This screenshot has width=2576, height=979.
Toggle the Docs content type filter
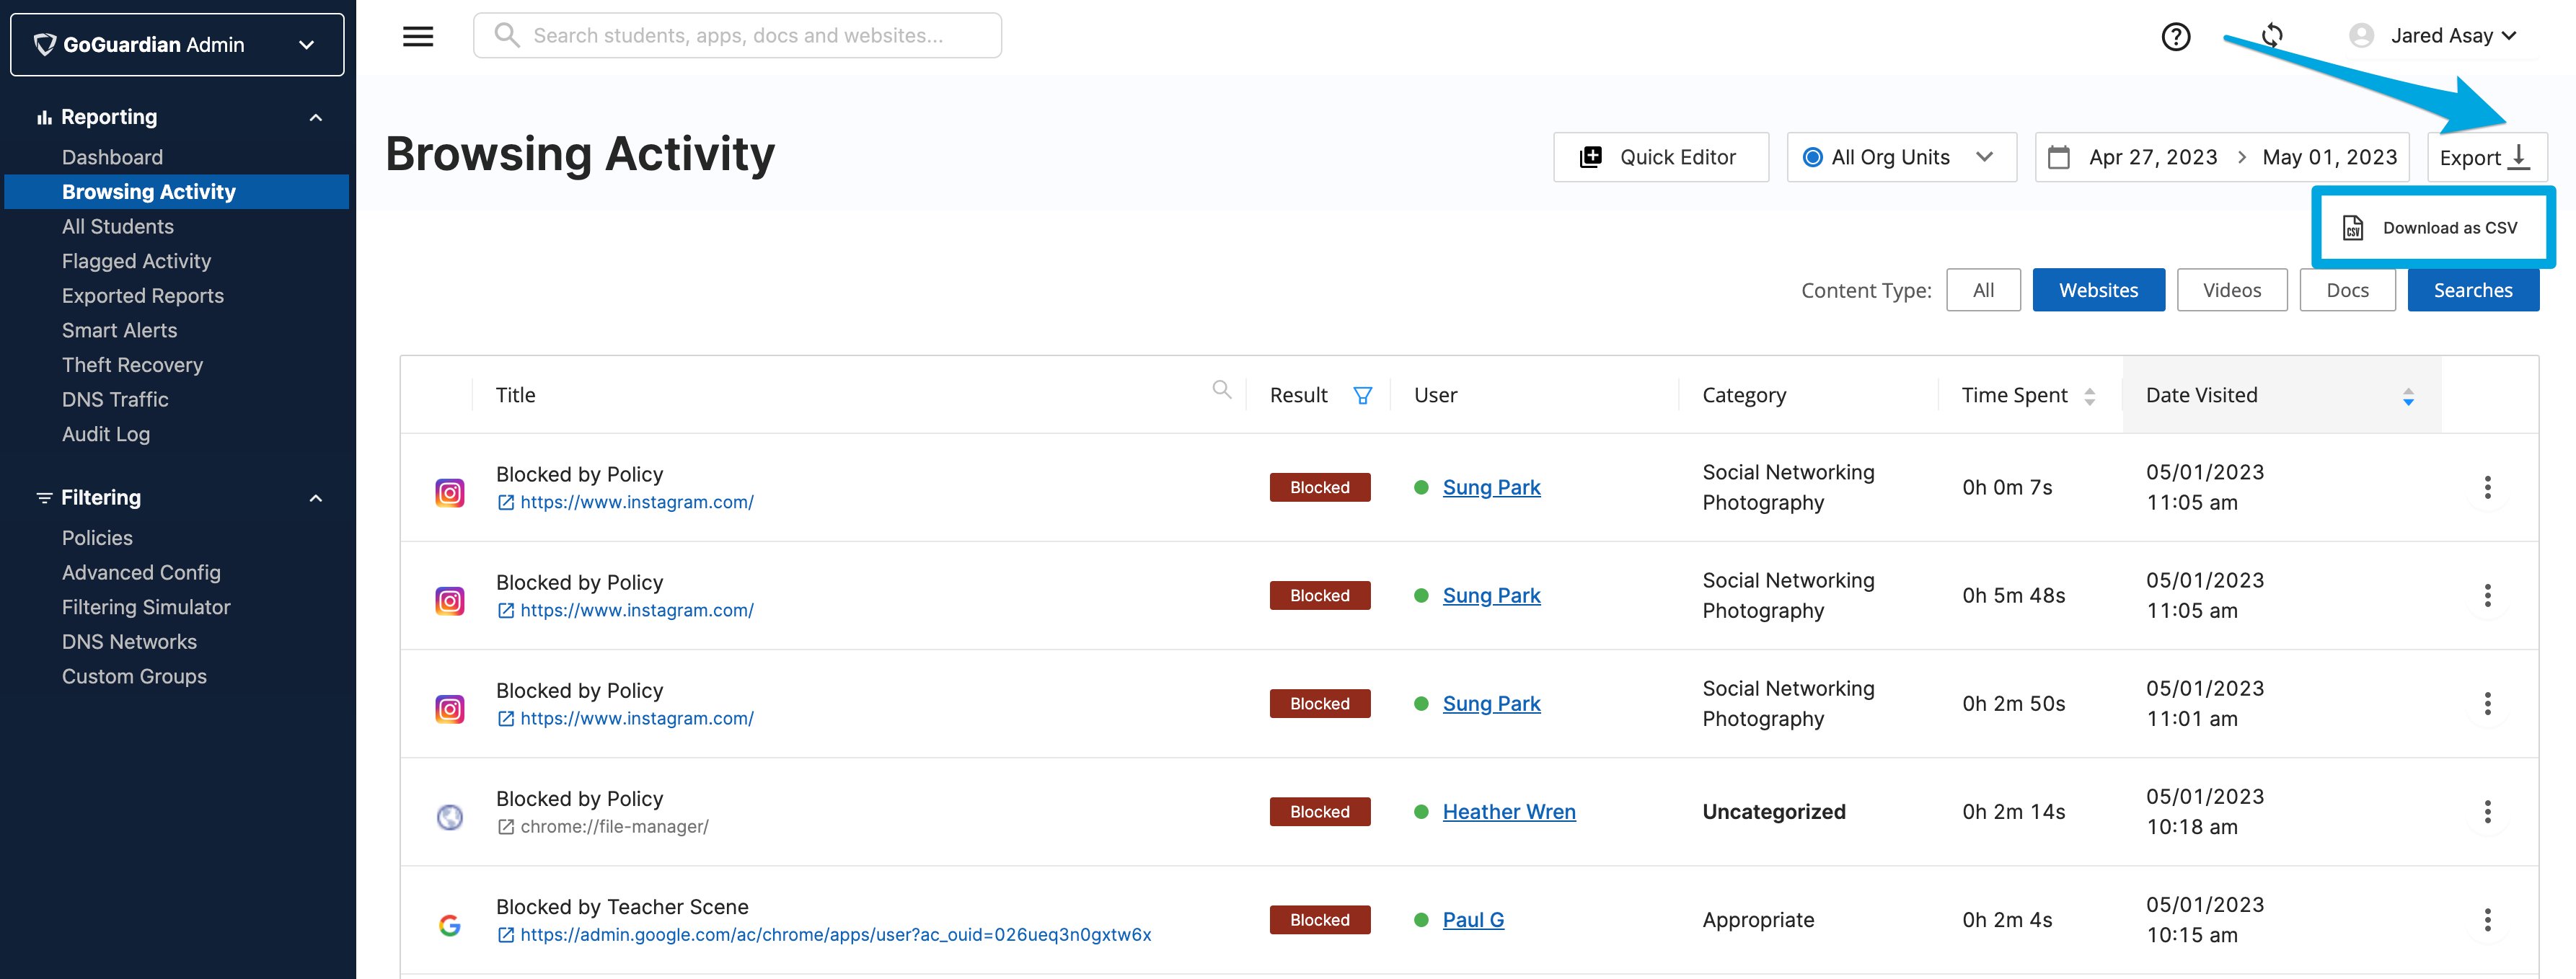(x=2347, y=290)
